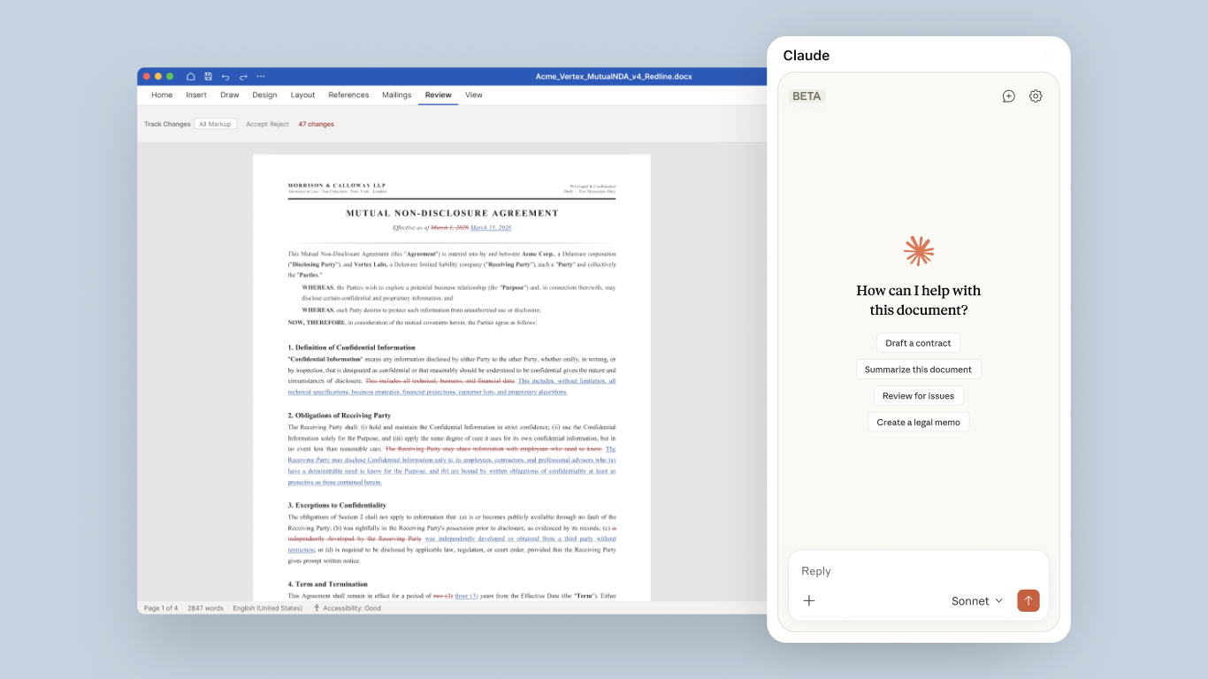The width and height of the screenshot is (1208, 679).
Task: Open a new chat in Claude panel
Action: tap(1008, 95)
